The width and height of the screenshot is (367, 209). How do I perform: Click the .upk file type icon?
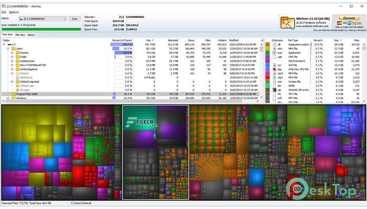tap(274, 57)
